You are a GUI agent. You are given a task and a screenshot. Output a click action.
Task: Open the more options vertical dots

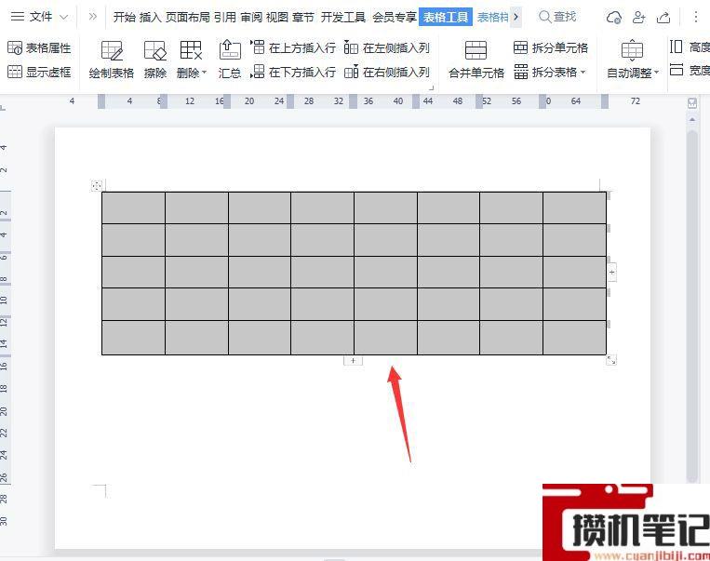695,17
